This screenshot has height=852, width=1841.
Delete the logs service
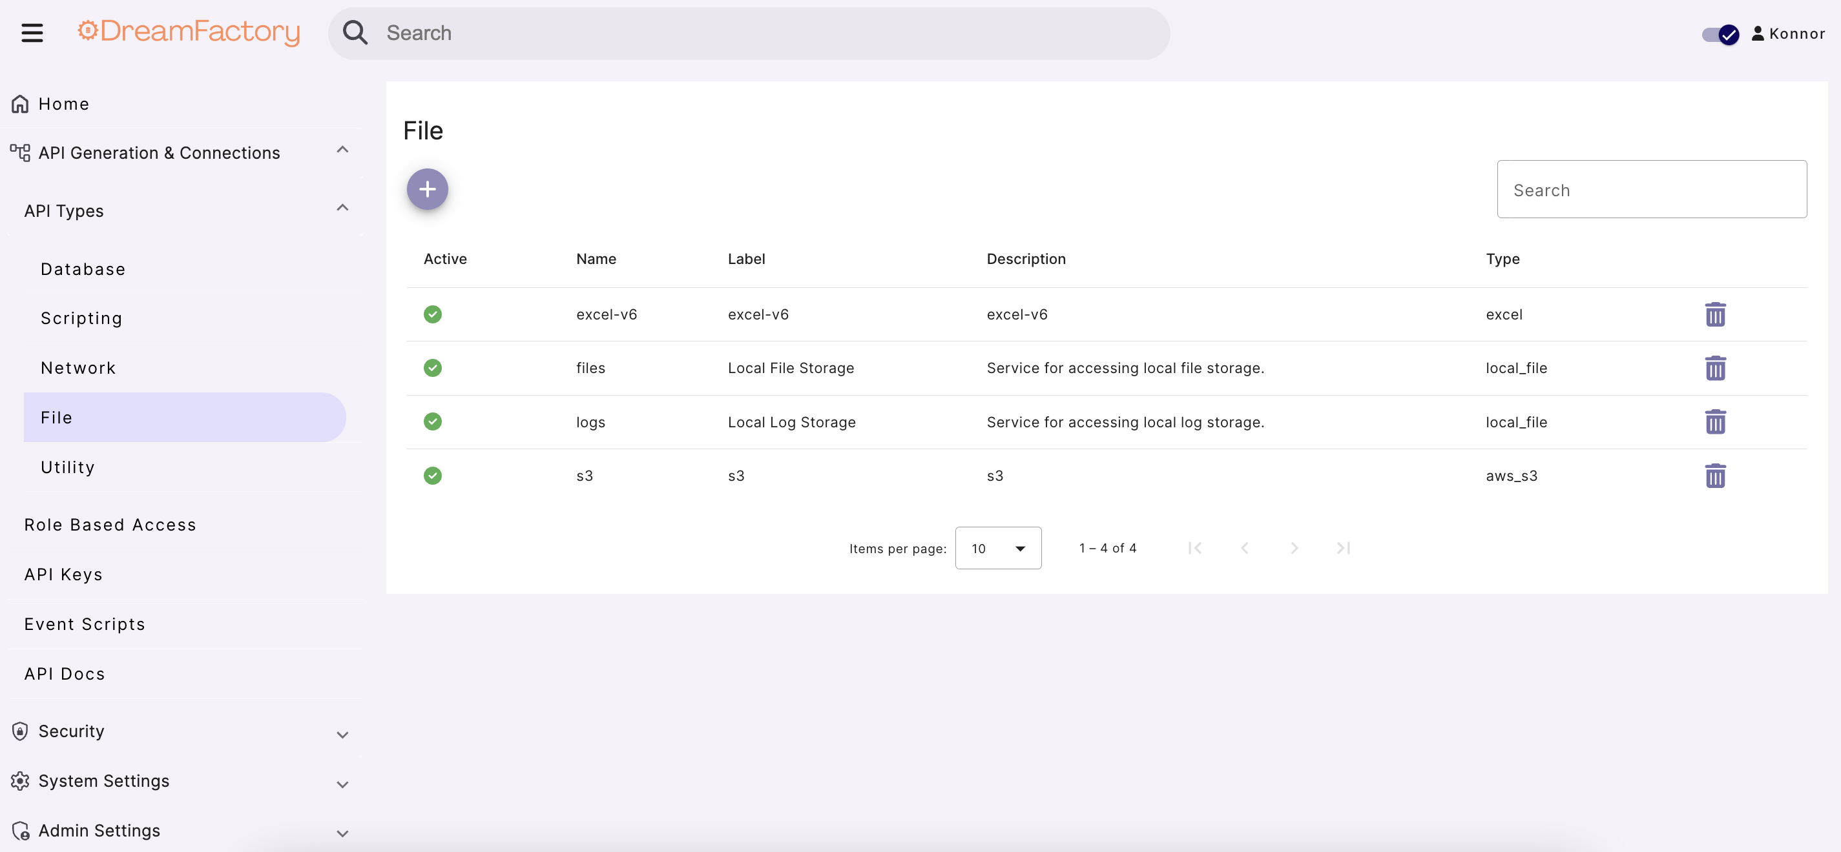coord(1716,421)
